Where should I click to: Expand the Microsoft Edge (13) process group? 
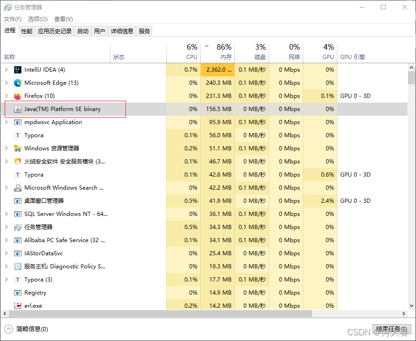[7, 83]
